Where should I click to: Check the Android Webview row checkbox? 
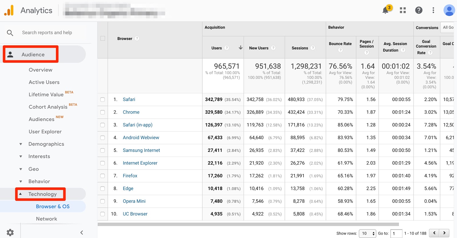click(x=103, y=138)
